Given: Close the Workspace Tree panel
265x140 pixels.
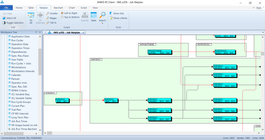Looking at the screenshot, I should point(40,32).
